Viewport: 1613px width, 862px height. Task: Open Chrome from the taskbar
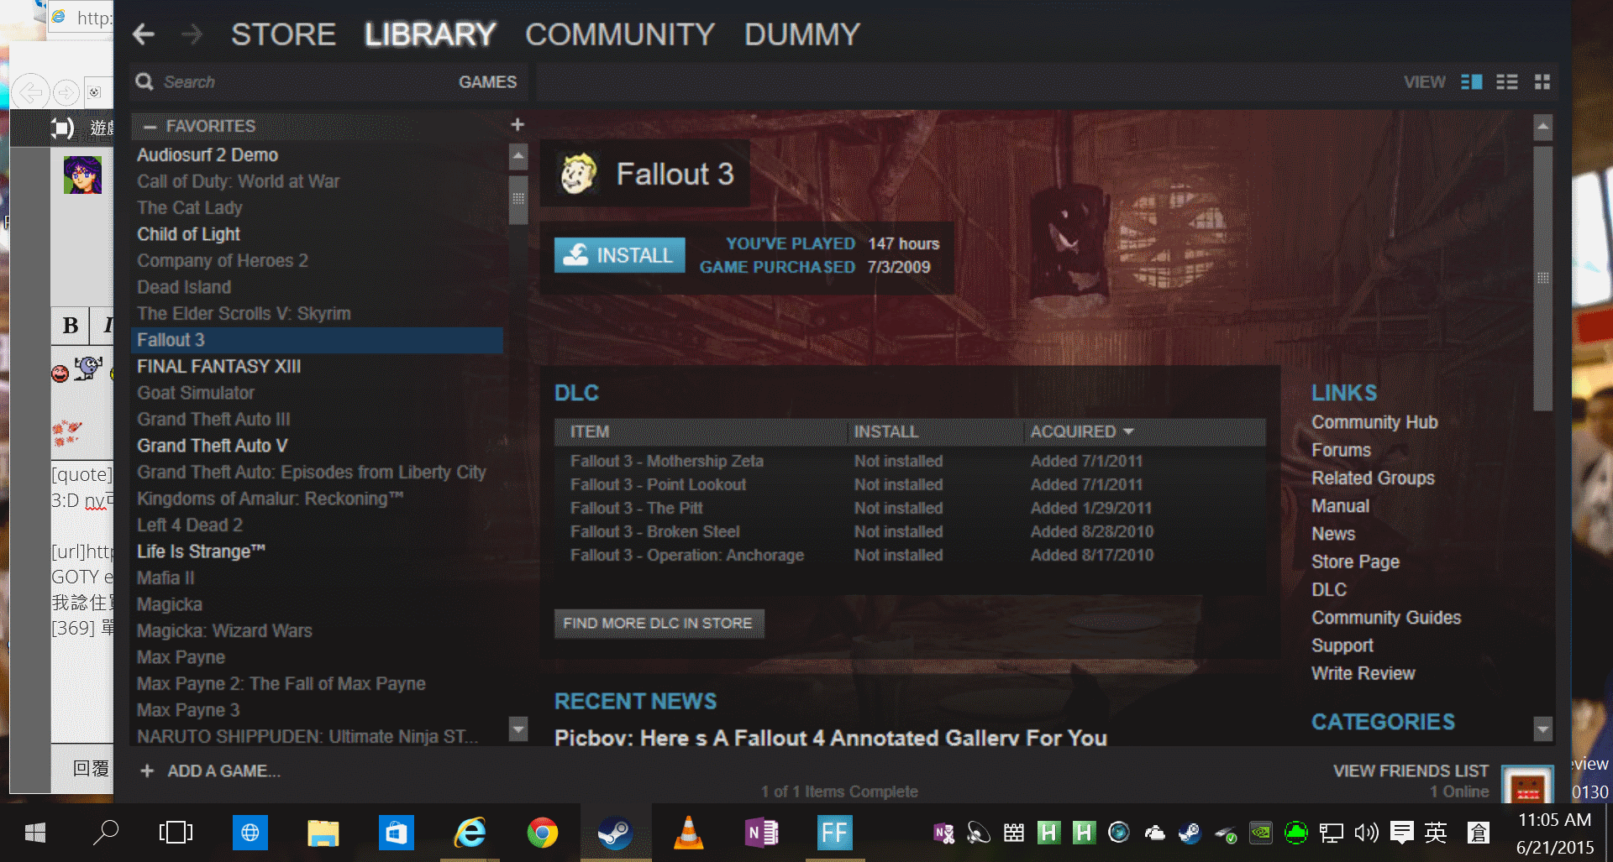(542, 833)
